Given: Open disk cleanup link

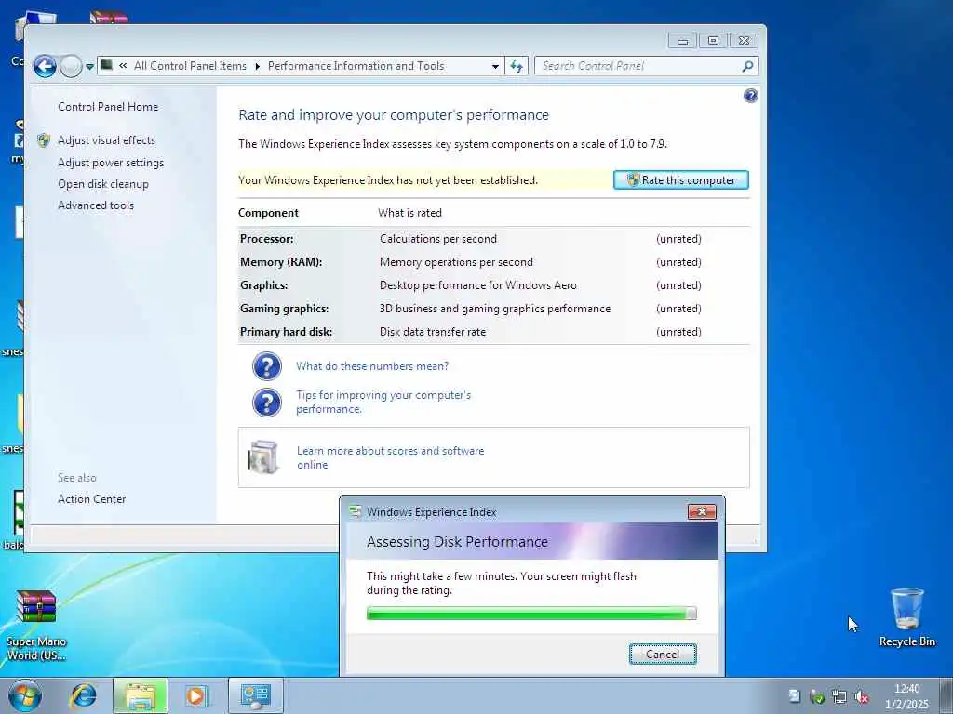Looking at the screenshot, I should pyautogui.click(x=102, y=184).
